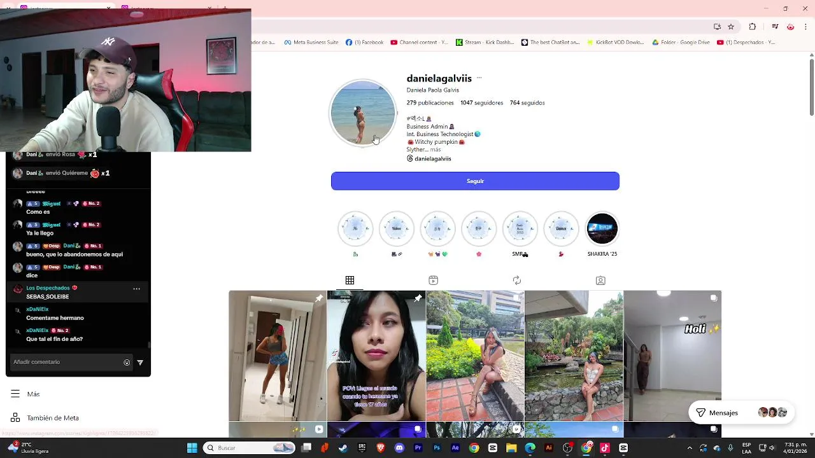Click the profile picture of danielagalviis

[363, 113]
